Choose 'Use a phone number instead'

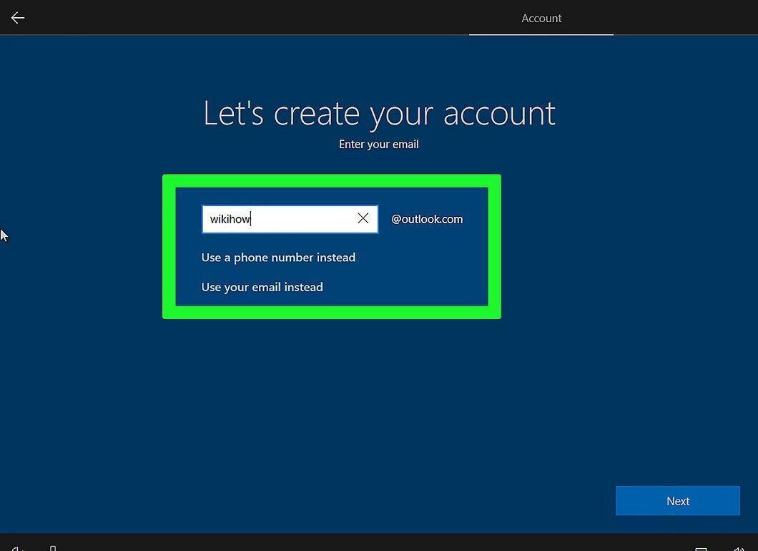click(x=278, y=258)
